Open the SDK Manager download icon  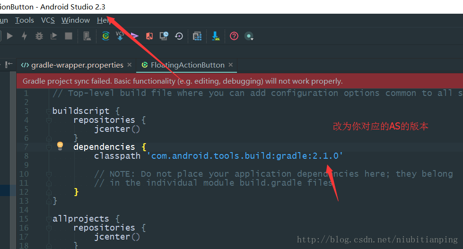pos(216,36)
